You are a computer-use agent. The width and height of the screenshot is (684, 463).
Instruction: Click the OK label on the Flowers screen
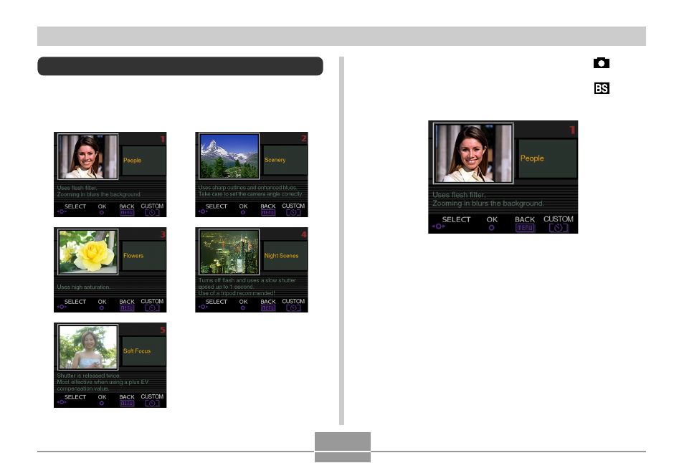tap(102, 302)
